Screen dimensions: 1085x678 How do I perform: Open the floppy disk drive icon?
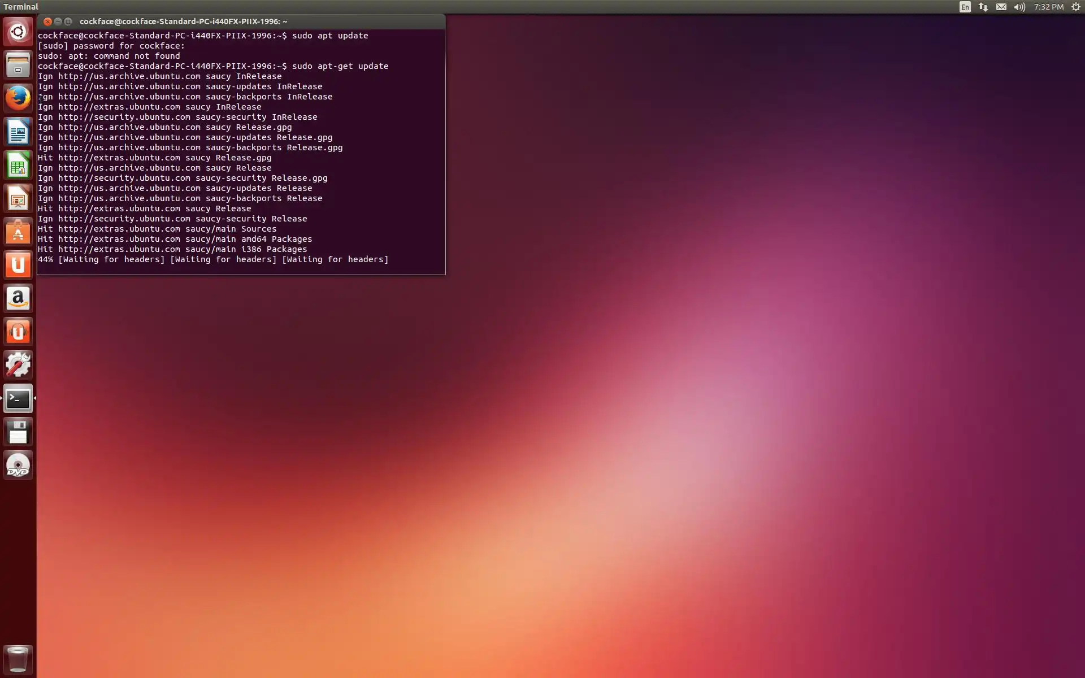pos(18,432)
